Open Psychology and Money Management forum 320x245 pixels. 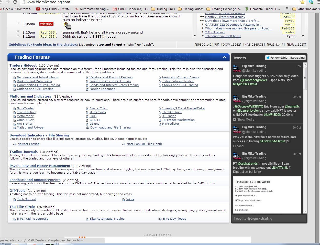(40, 166)
